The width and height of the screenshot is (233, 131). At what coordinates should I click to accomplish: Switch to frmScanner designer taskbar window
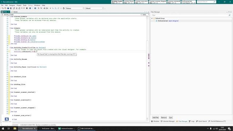click(x=48, y=128)
